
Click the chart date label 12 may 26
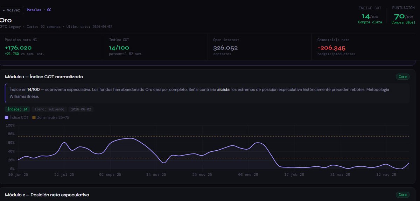[x=386, y=174]
